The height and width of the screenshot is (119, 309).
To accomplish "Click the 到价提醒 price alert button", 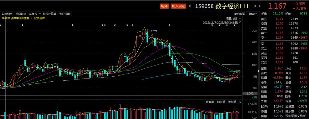I will (64, 14).
